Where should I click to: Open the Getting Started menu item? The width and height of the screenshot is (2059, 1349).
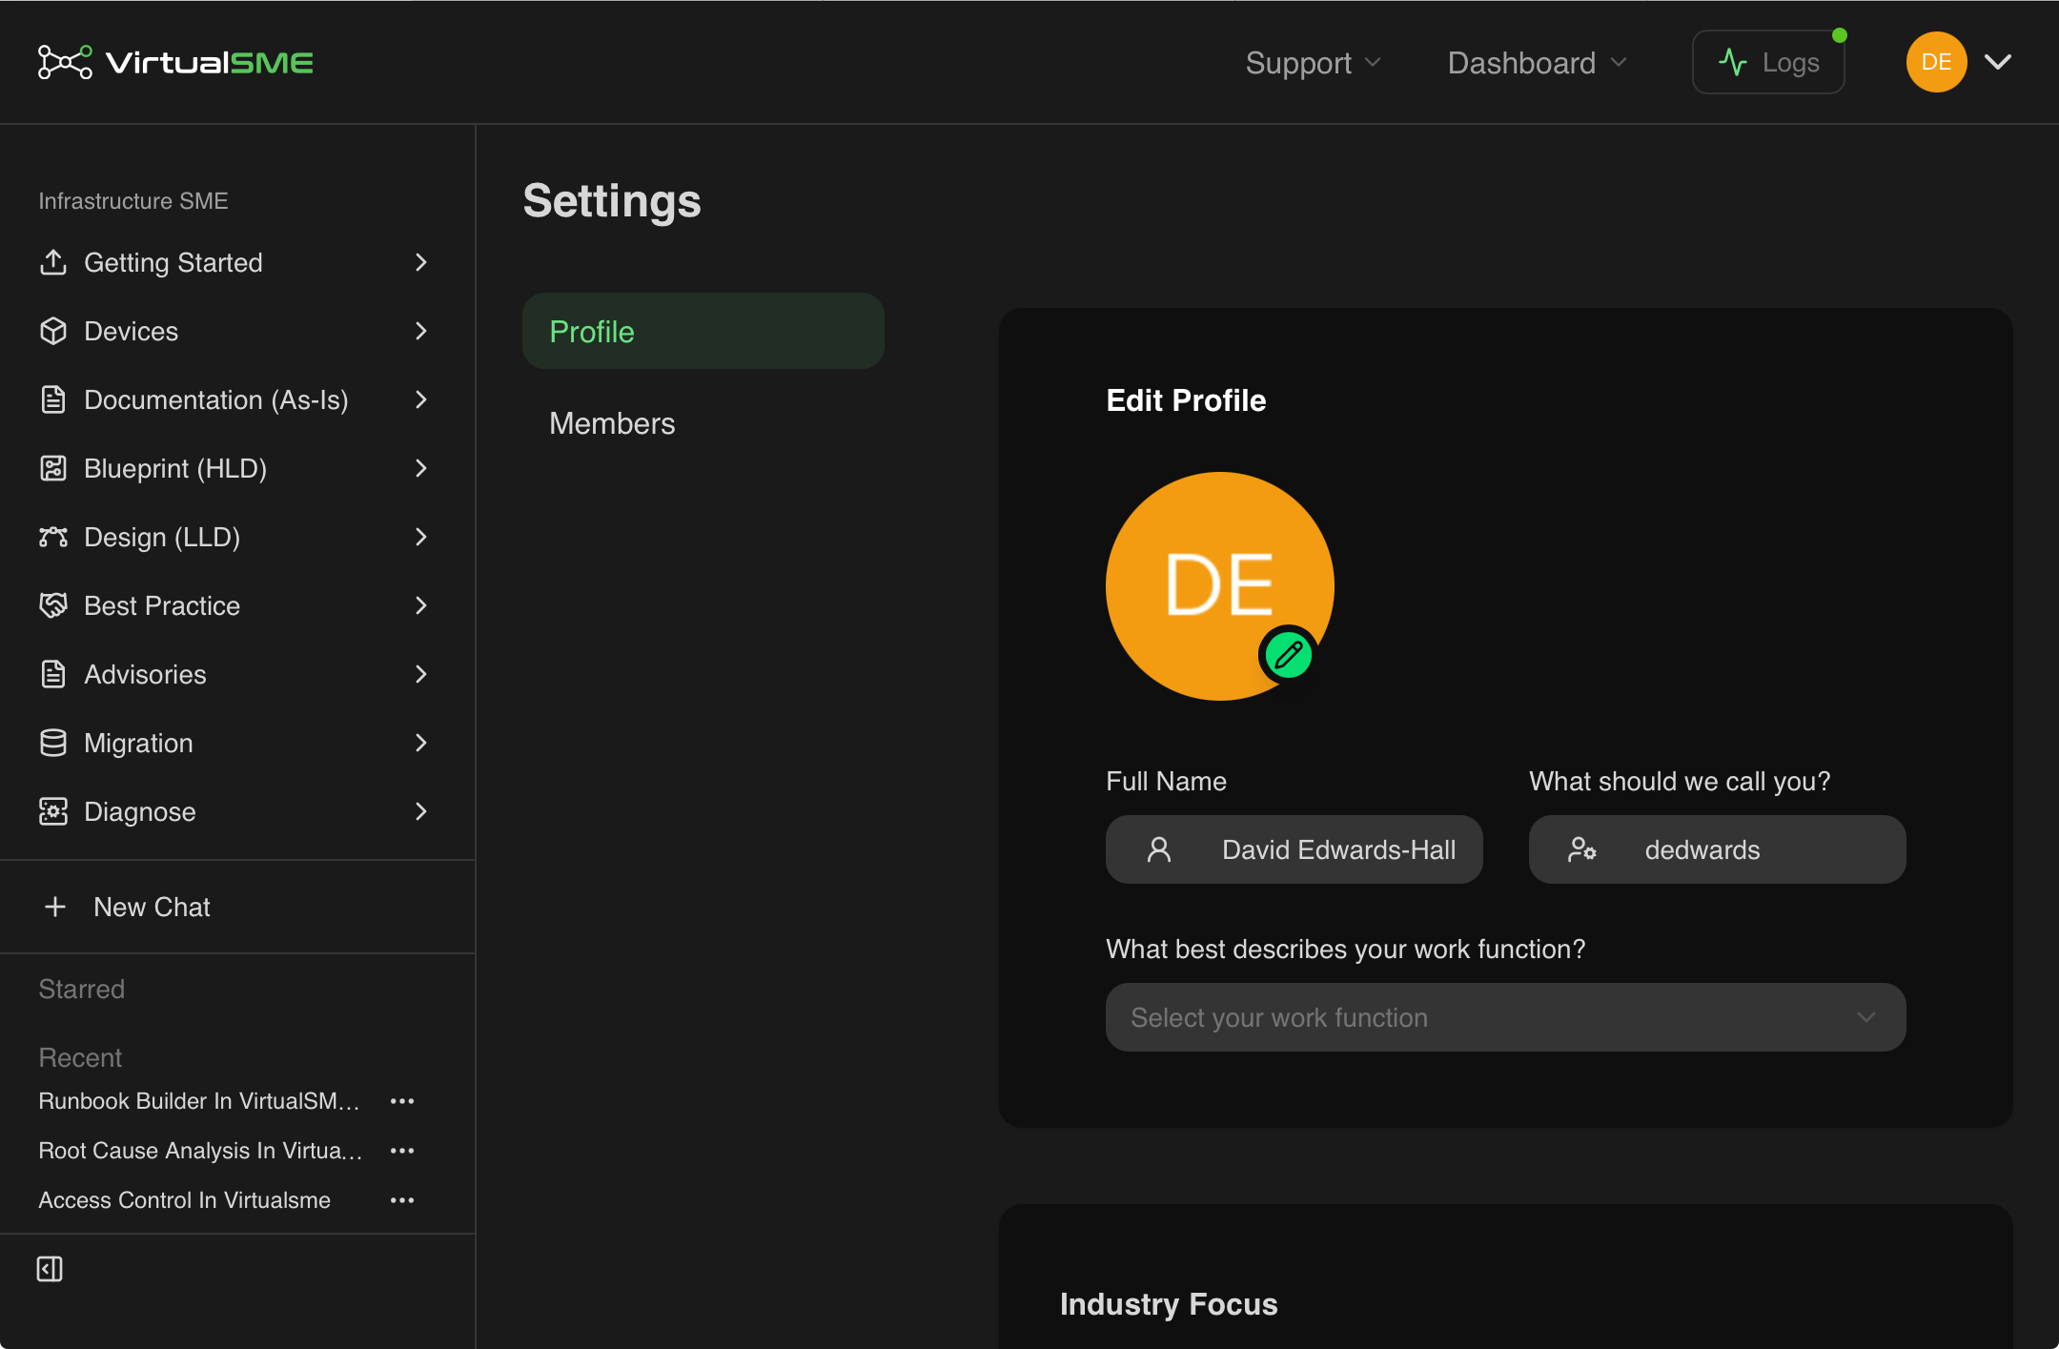(236, 262)
